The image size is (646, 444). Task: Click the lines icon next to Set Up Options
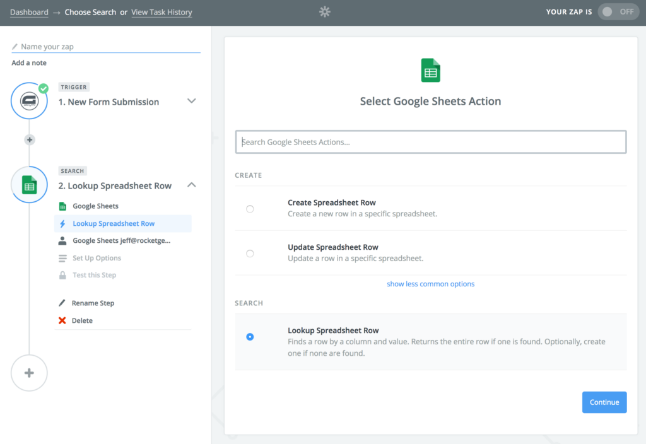pos(62,258)
